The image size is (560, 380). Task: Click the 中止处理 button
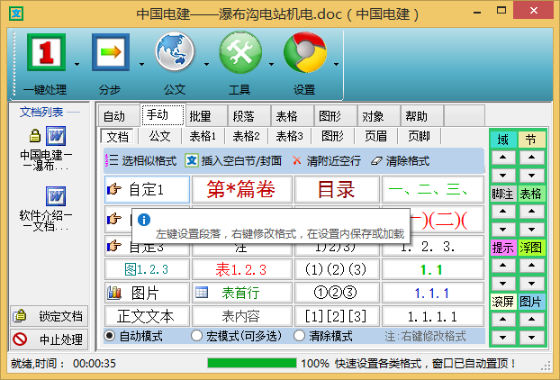[49, 339]
